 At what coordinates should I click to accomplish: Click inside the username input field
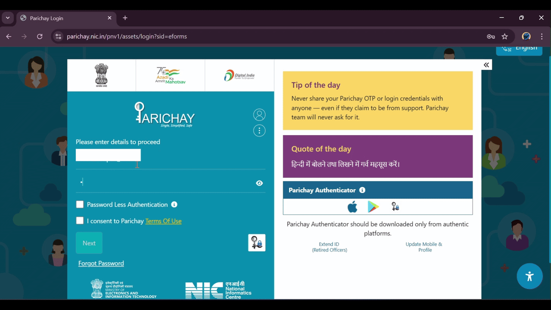(108, 155)
